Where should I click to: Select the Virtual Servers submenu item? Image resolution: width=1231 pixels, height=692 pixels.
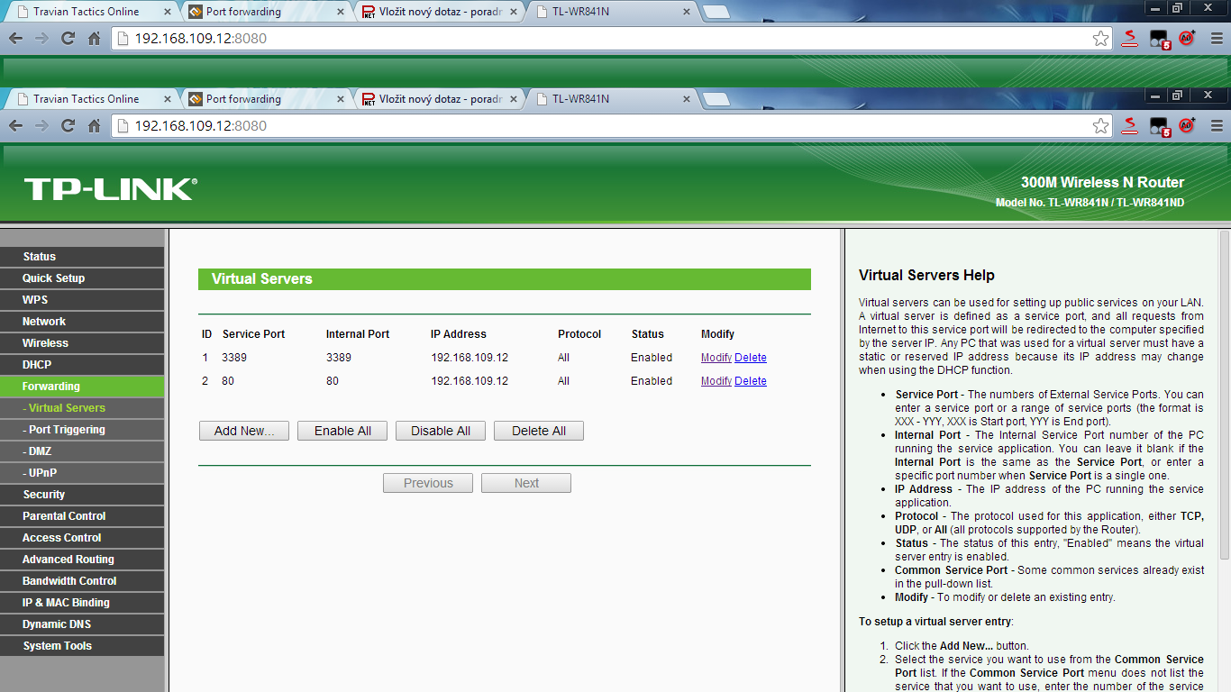click(x=82, y=408)
